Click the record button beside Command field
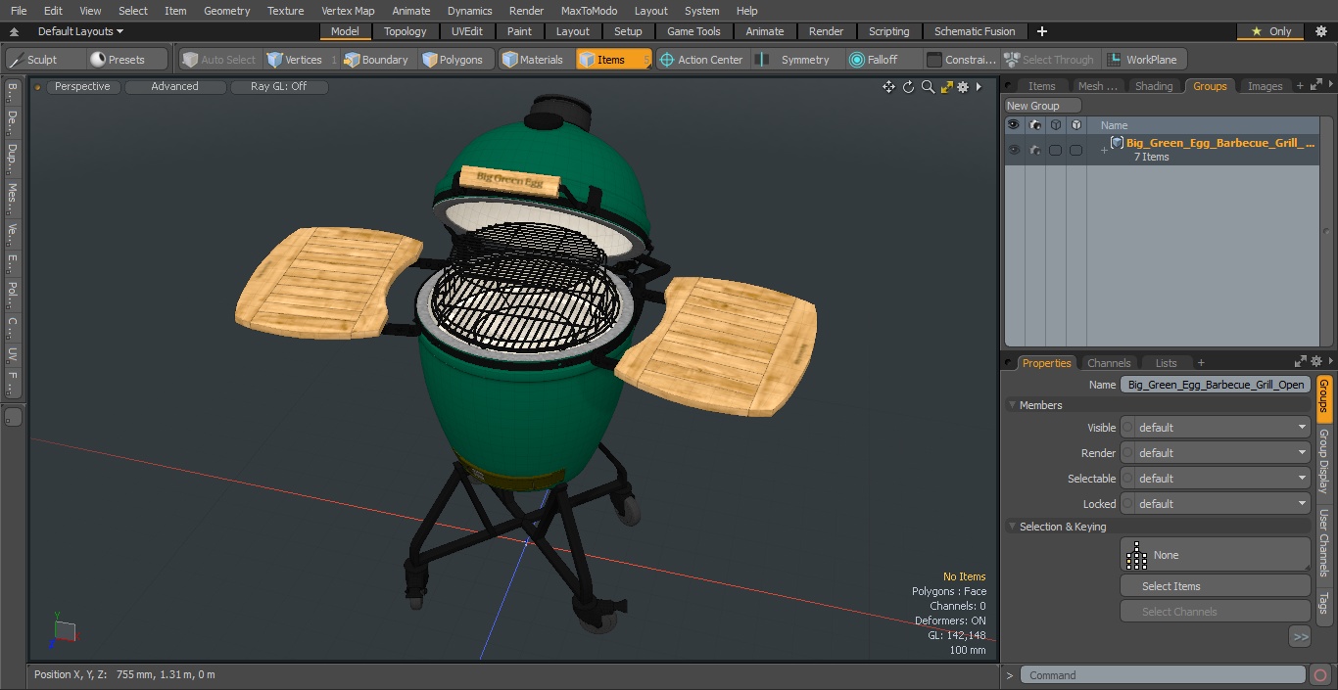The image size is (1338, 690). [1320, 675]
